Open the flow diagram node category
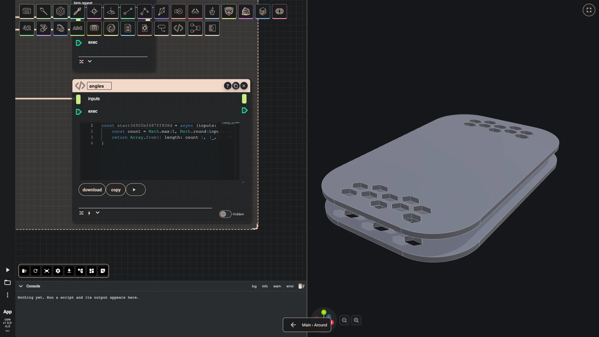Screen dimensions: 599x337 (x=195, y=28)
